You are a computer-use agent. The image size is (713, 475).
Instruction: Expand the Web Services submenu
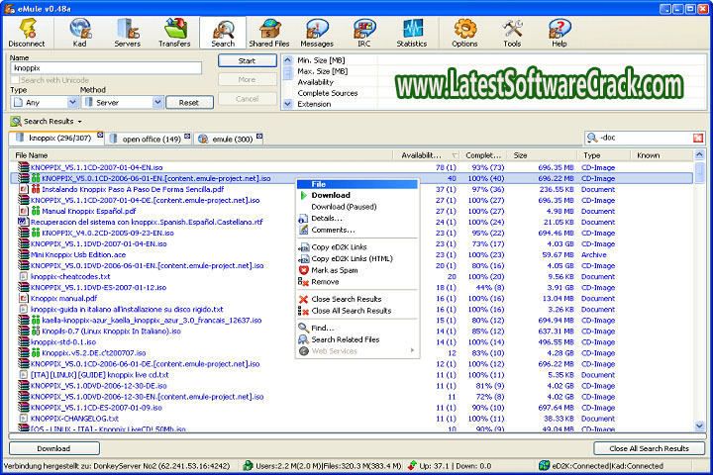[x=356, y=351]
